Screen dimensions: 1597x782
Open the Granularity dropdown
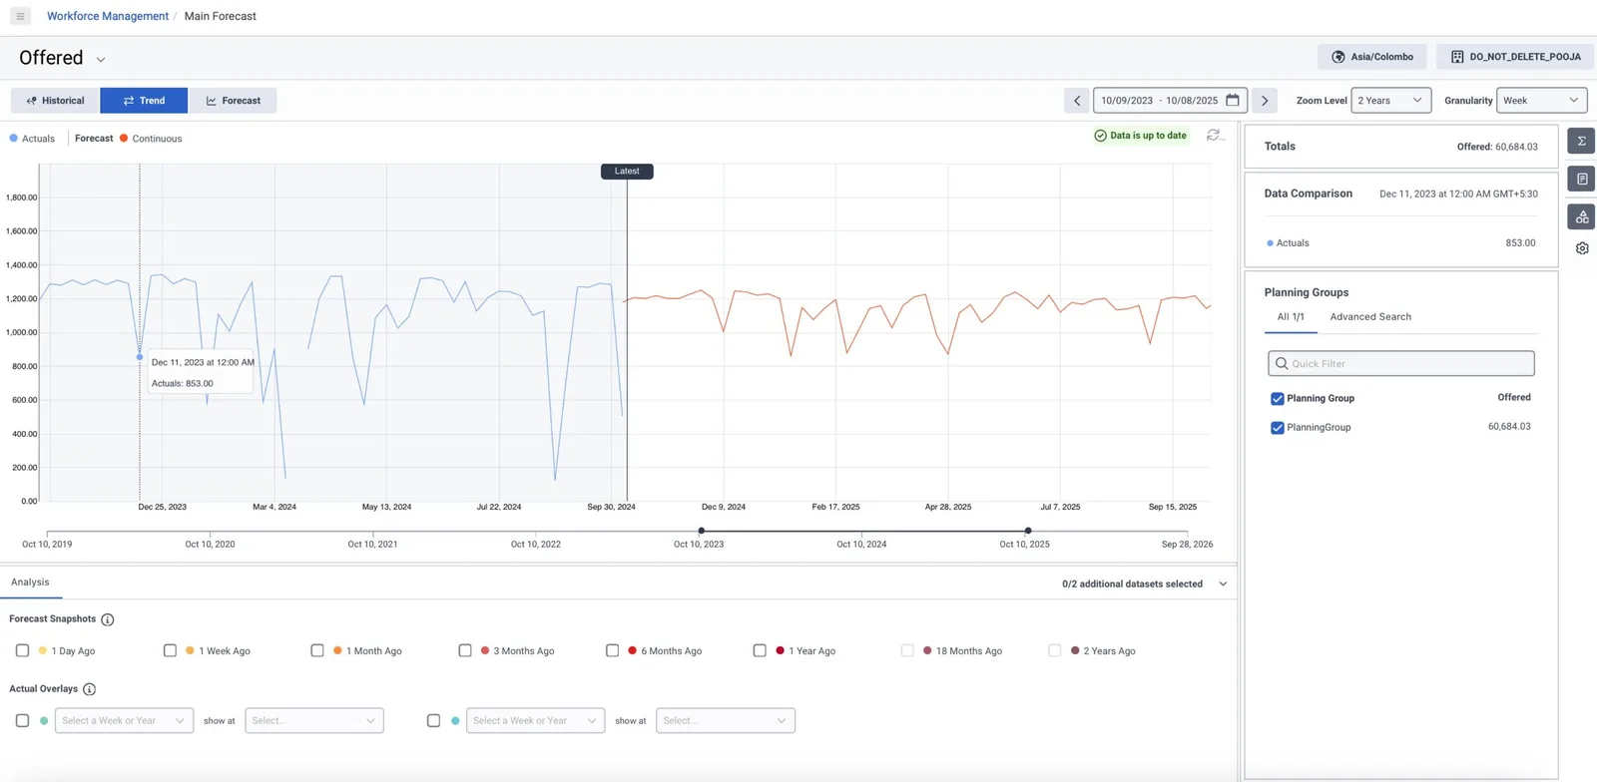1541,101
